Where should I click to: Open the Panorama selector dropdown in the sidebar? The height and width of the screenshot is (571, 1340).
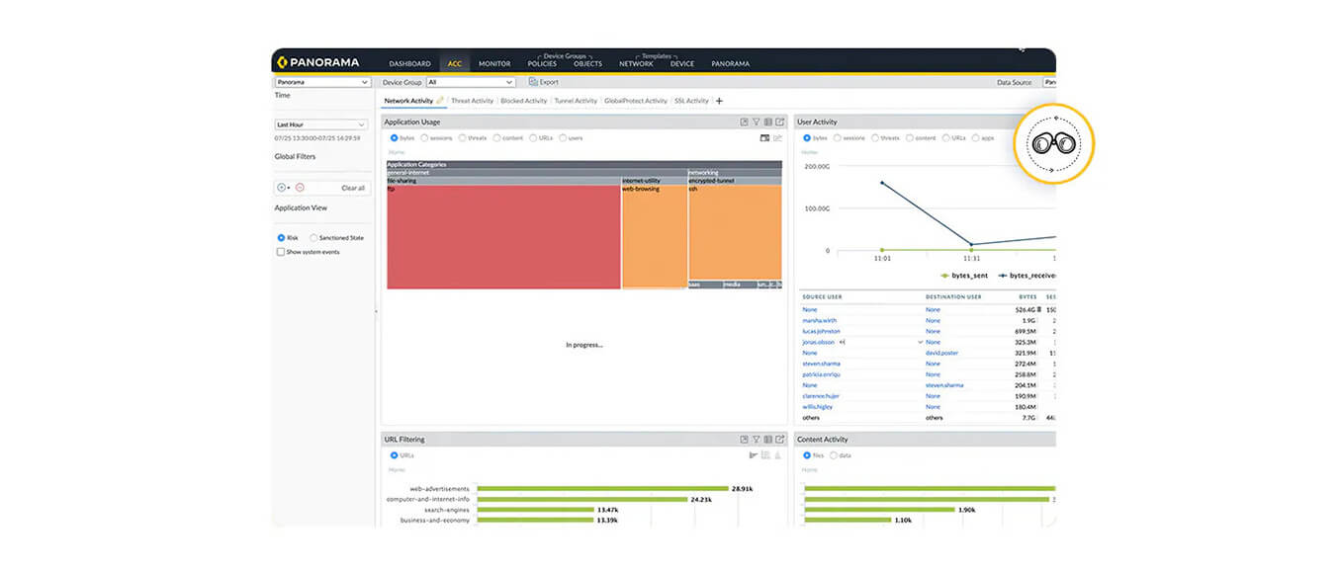321,83
